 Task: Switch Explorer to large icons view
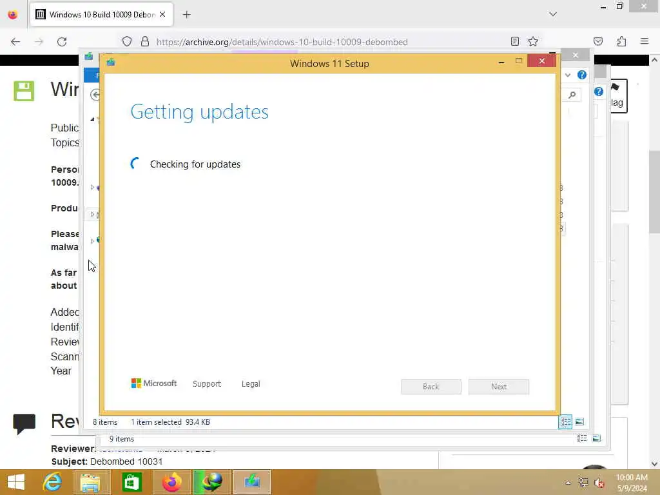(x=579, y=422)
